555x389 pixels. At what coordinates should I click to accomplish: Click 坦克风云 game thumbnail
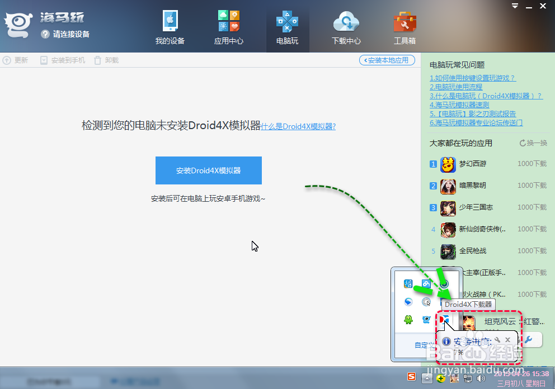pyautogui.click(x=469, y=322)
